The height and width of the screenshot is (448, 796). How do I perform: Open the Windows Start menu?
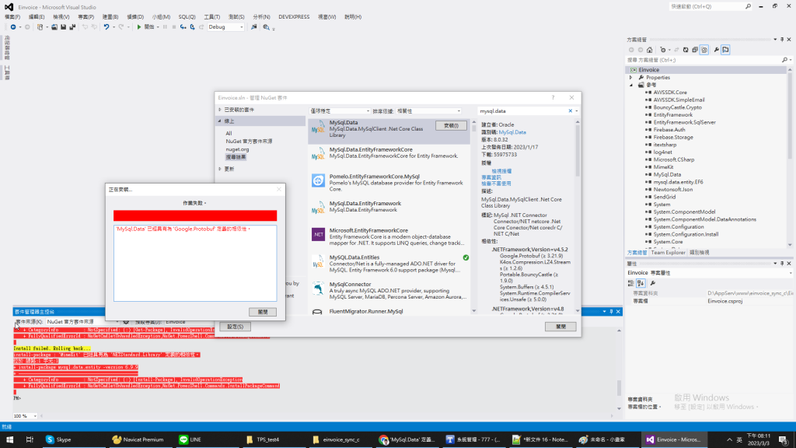coord(9,439)
